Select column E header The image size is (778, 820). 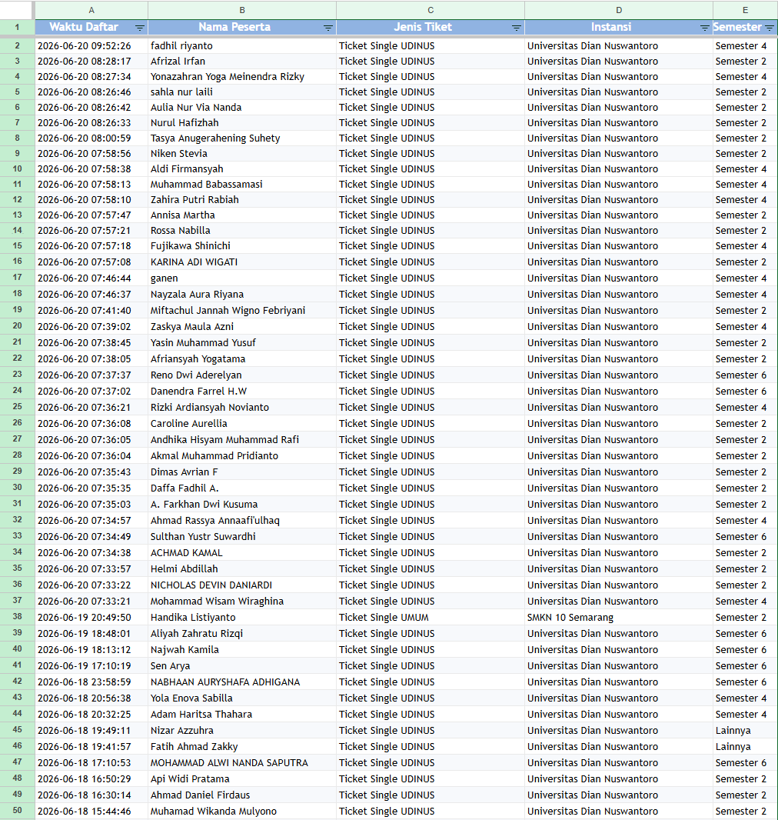[x=745, y=10]
